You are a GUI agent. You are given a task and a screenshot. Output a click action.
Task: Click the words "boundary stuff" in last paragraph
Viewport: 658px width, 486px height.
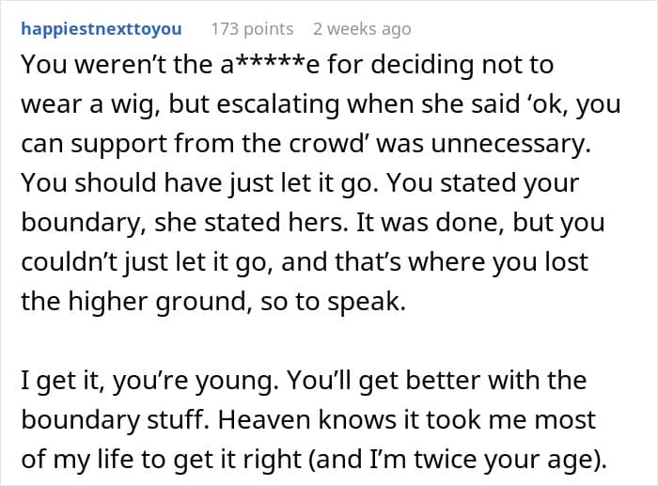(x=115, y=419)
